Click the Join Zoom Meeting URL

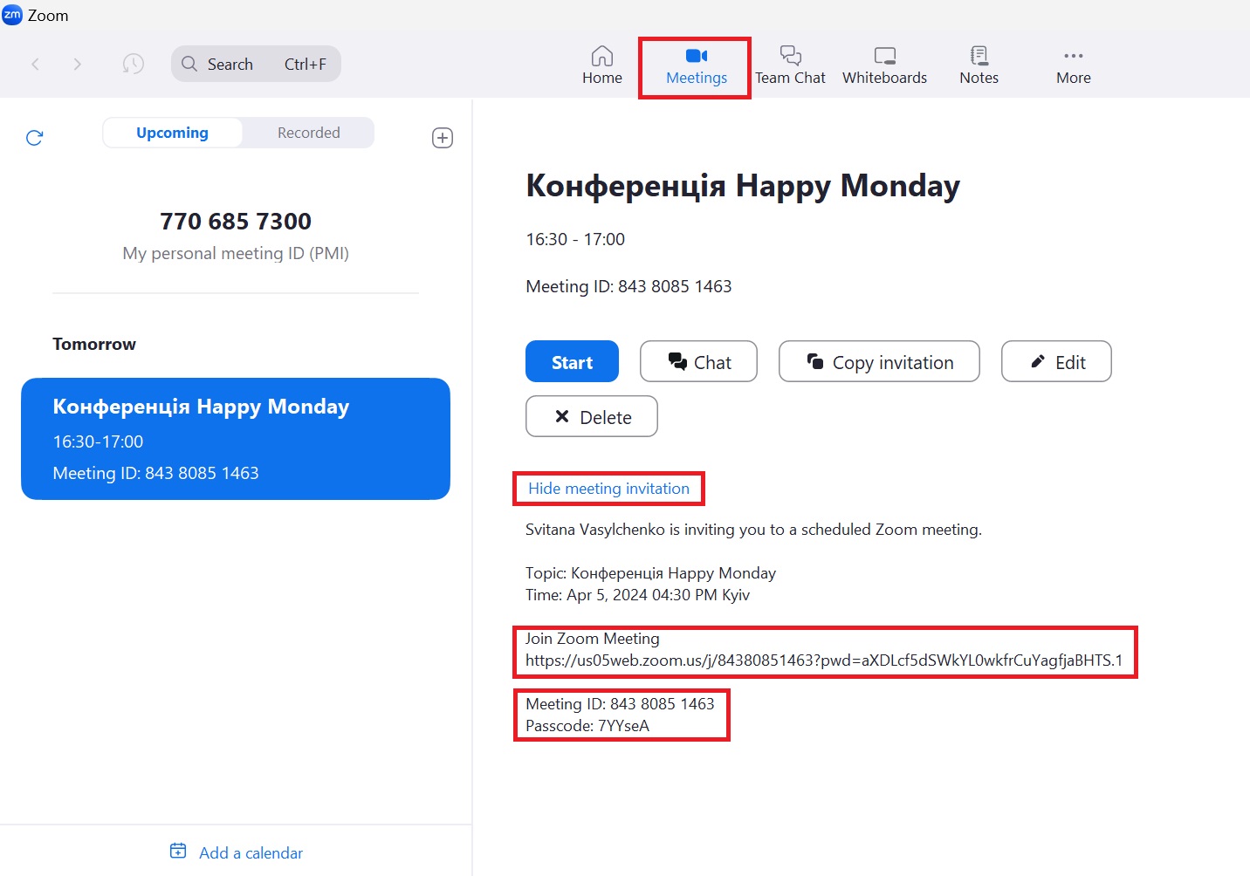[x=824, y=660]
